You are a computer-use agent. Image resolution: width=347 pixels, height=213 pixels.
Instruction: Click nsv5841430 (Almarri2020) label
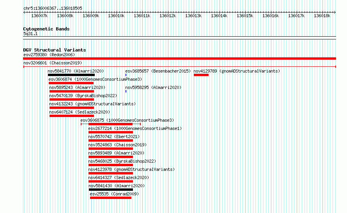coord(117,186)
